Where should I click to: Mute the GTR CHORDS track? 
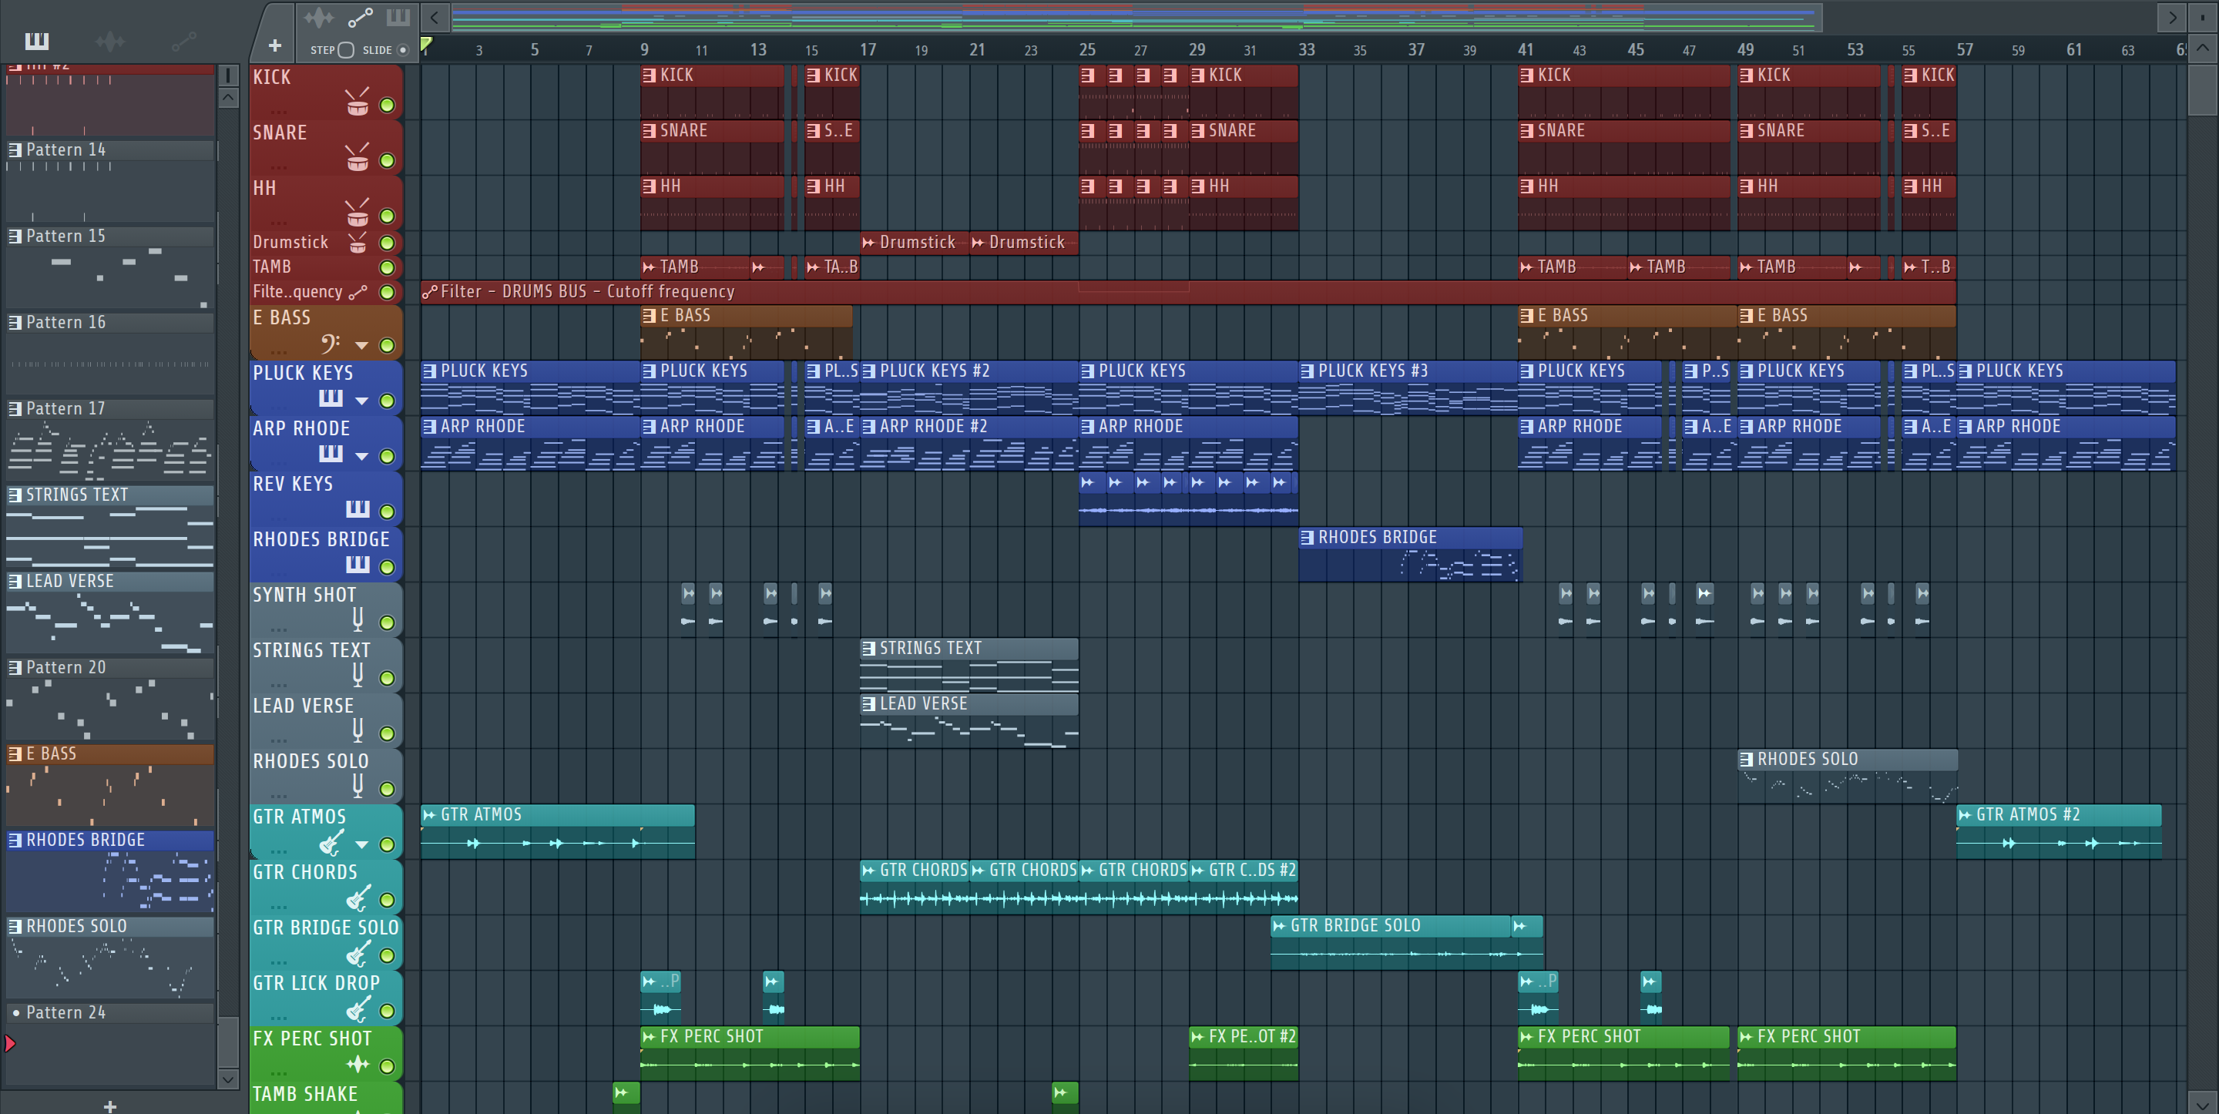(x=388, y=900)
